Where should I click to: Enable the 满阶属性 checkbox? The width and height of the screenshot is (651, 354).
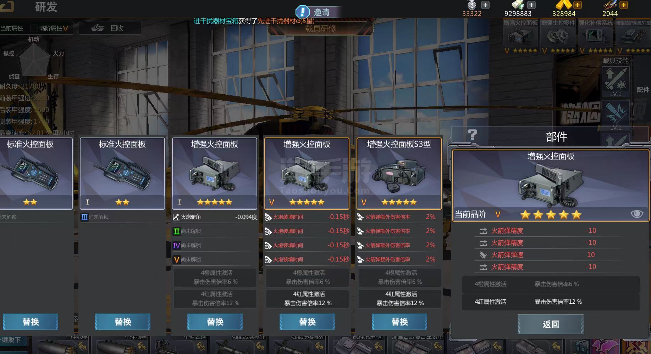click(x=34, y=28)
